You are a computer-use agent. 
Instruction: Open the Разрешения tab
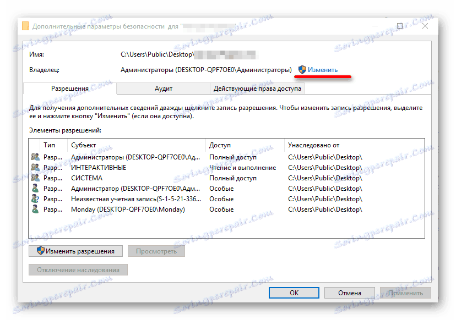(x=70, y=89)
